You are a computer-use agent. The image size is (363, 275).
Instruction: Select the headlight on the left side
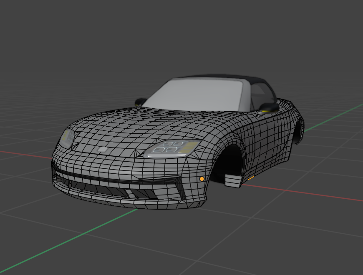point(67,138)
